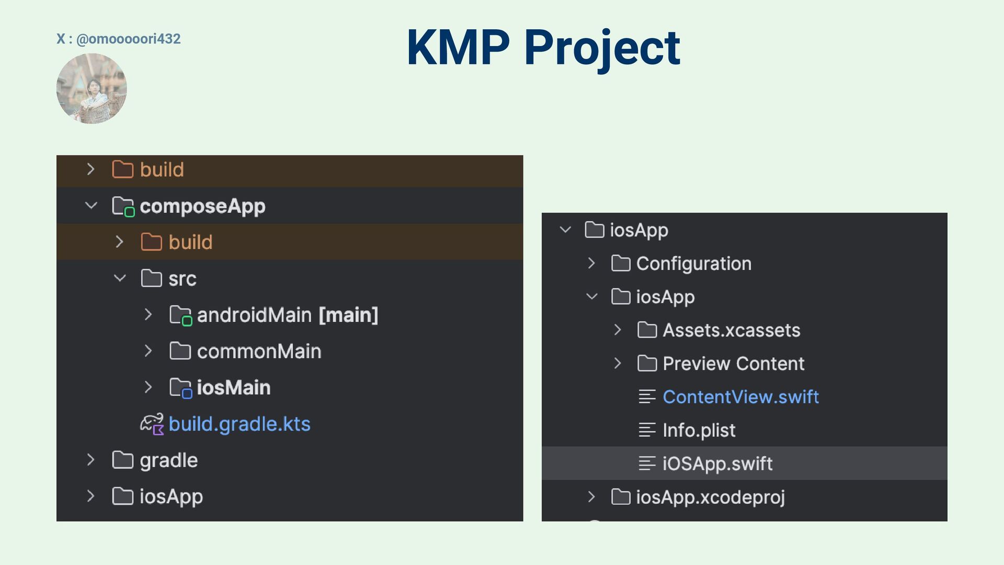Expand the Assets.xcassets folder arrow

pos(618,330)
